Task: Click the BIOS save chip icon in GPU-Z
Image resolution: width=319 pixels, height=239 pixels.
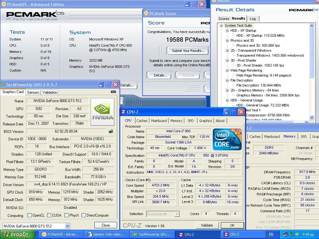Action: pyautogui.click(x=111, y=131)
